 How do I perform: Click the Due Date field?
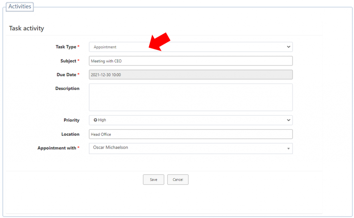click(191, 74)
